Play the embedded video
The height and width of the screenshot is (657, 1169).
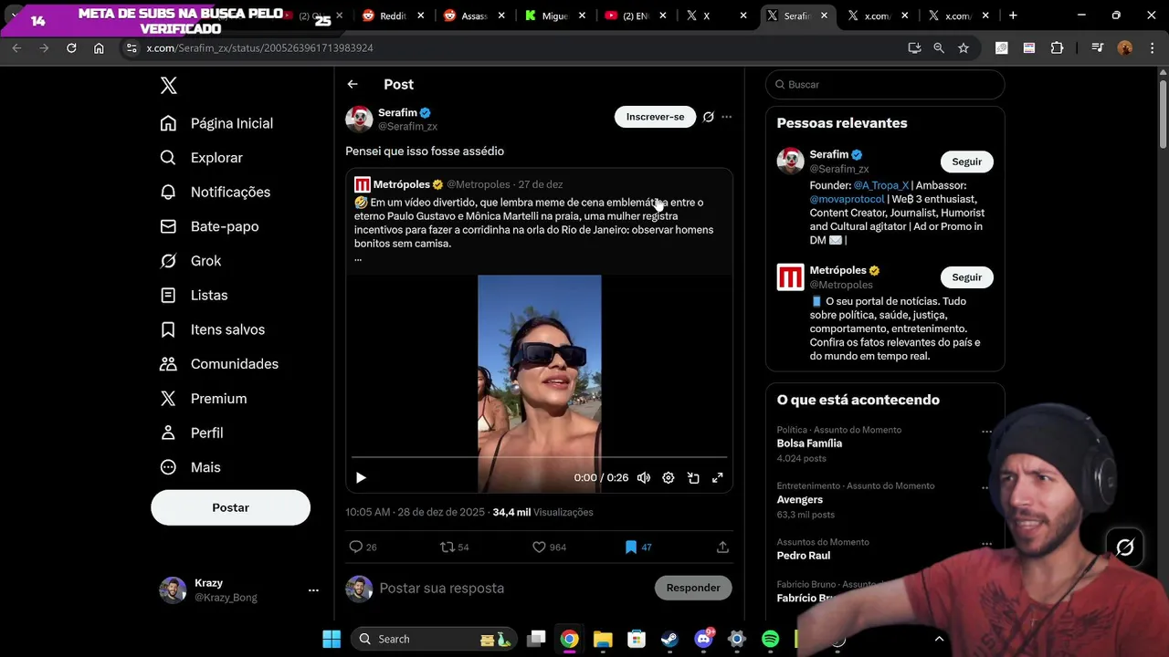pos(361,477)
